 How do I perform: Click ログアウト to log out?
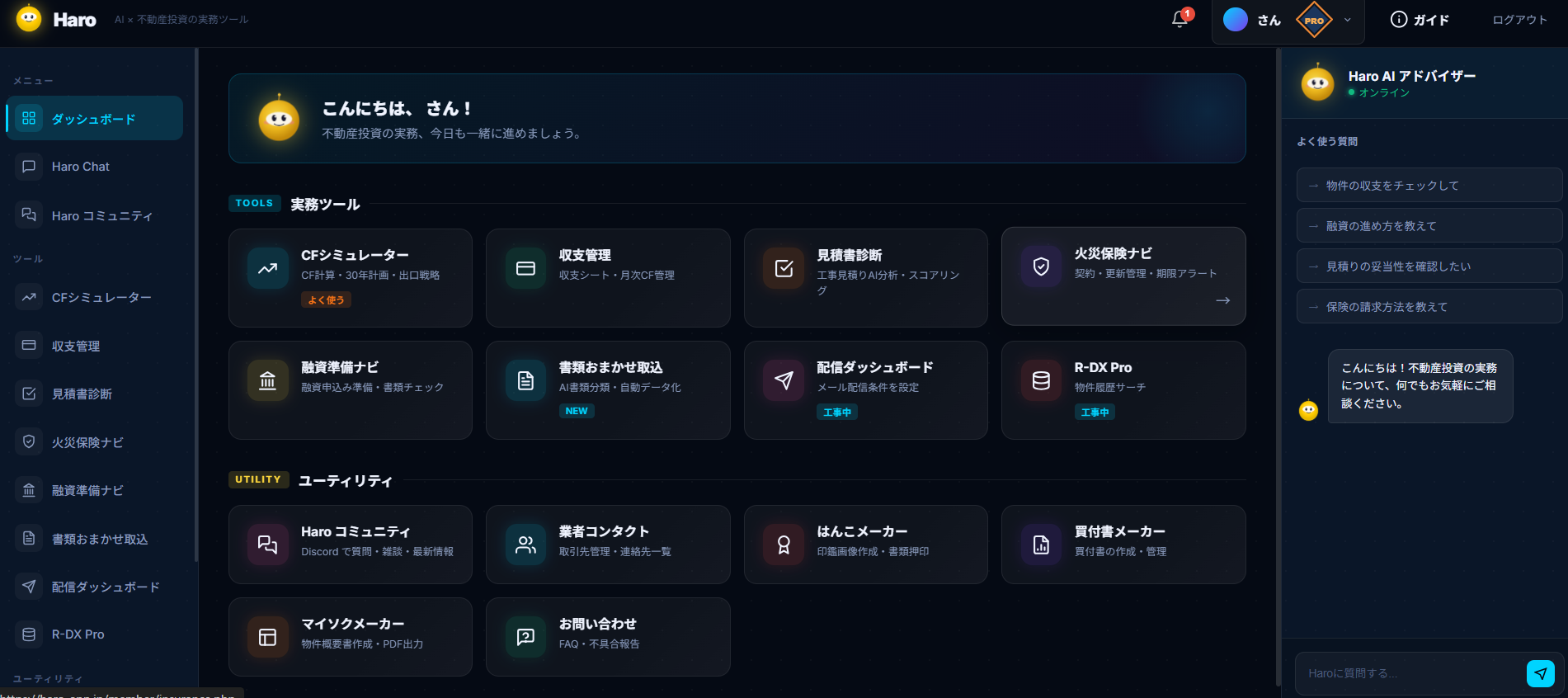tap(1519, 20)
